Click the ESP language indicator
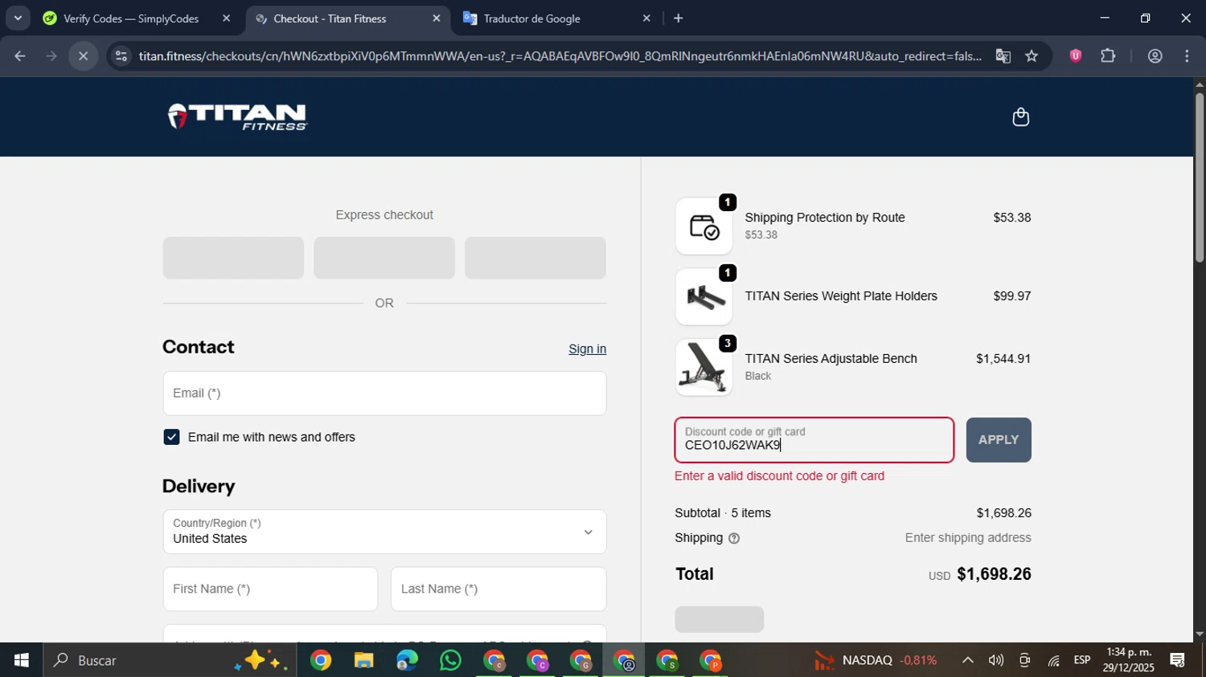This screenshot has width=1206, height=677. tap(1082, 660)
